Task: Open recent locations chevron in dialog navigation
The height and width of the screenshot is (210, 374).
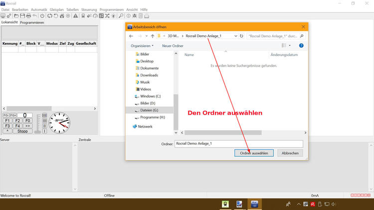Action: click(147, 36)
